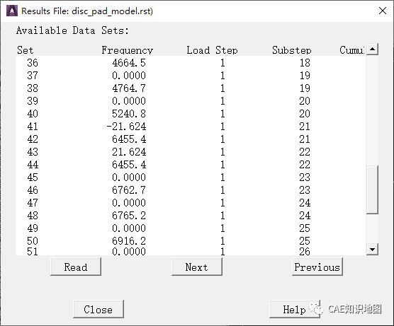Close the dialog with the Close button

coord(98,309)
